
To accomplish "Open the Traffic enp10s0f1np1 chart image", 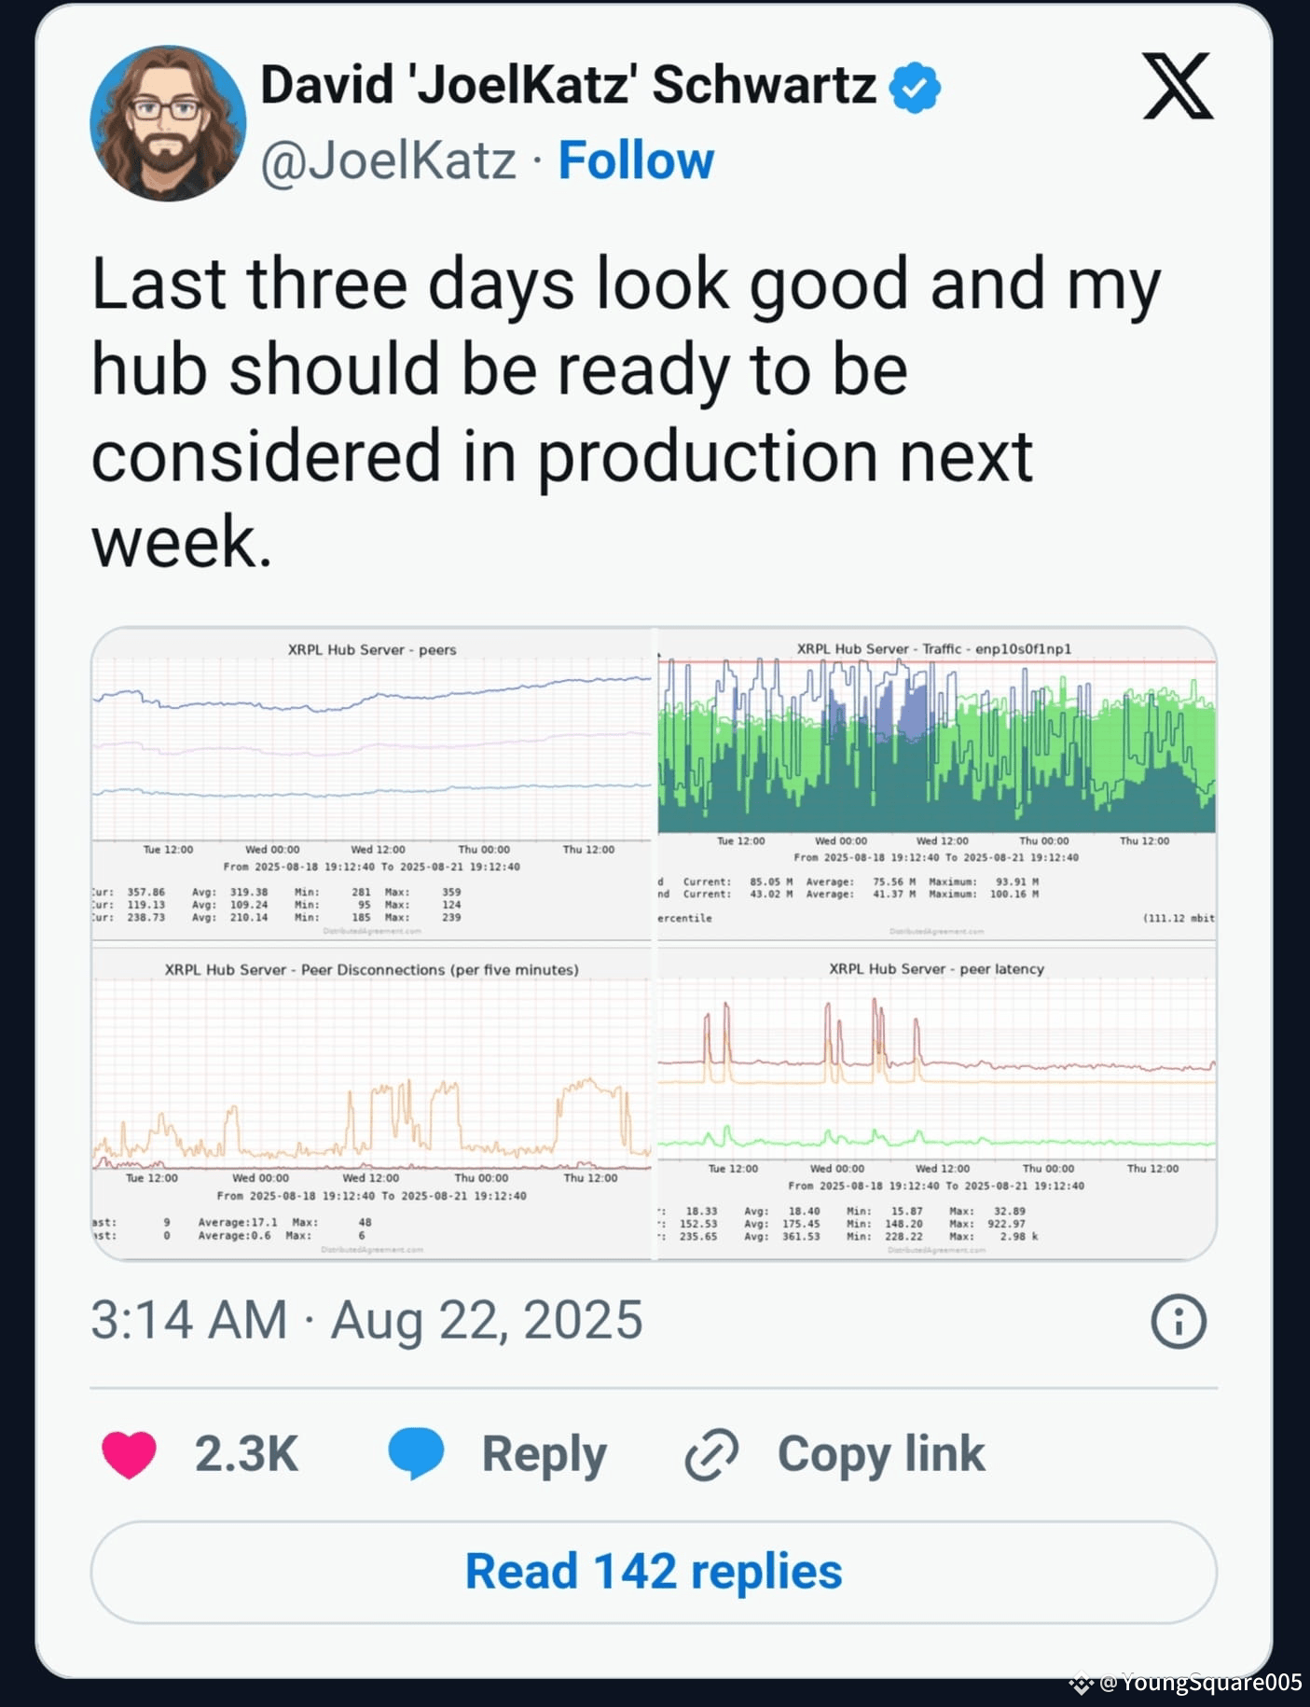I will point(937,785).
